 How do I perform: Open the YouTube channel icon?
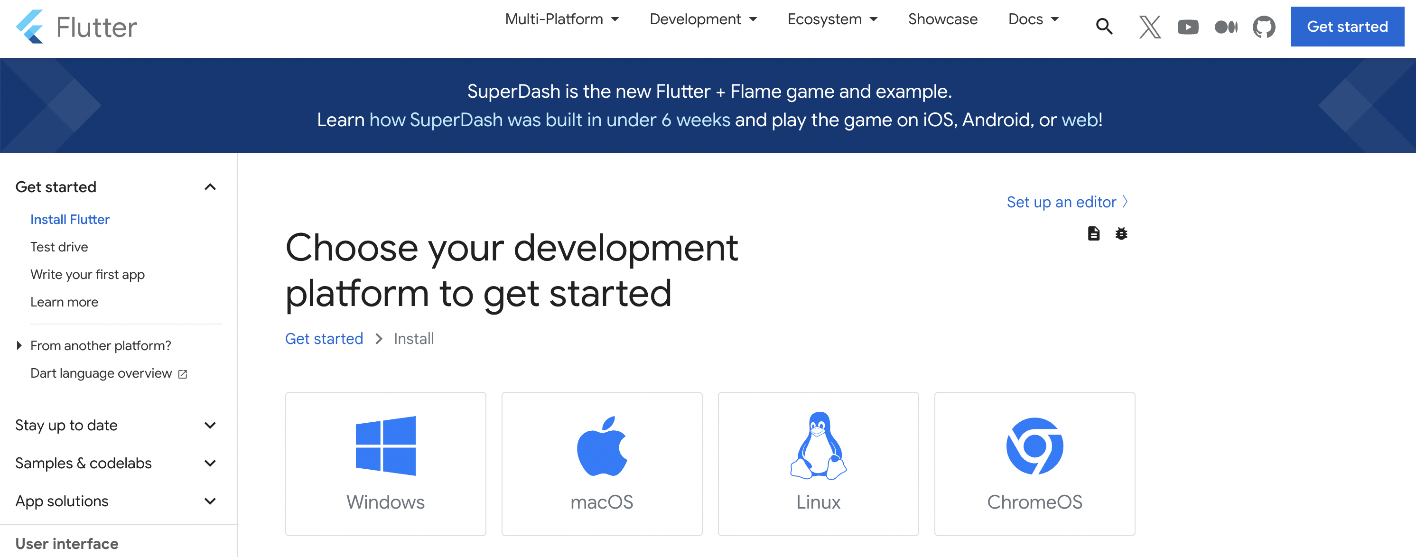1188,27
